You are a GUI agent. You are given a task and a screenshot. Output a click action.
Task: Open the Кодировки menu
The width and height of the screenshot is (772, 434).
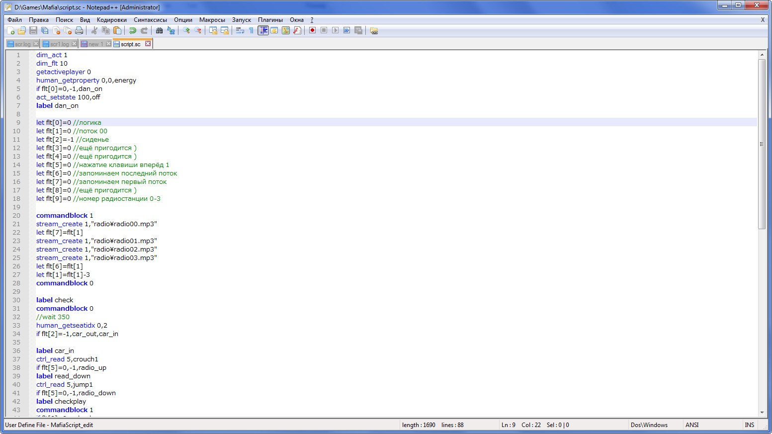point(111,20)
